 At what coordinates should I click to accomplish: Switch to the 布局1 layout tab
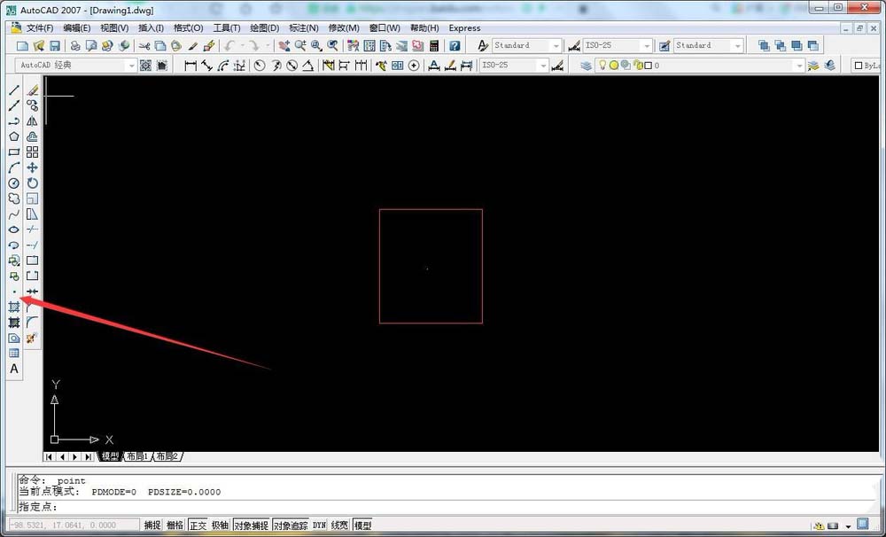[x=137, y=456]
